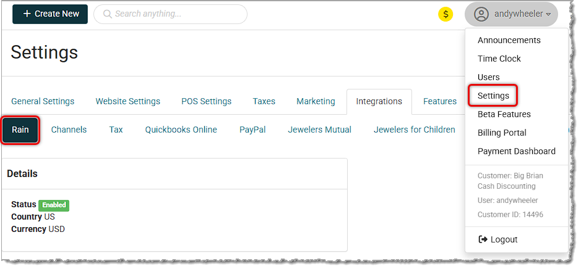Open Settings from the user menu
581x269 pixels.
(x=493, y=96)
